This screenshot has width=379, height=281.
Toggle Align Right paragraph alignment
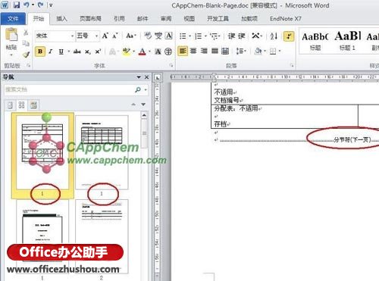(x=204, y=52)
